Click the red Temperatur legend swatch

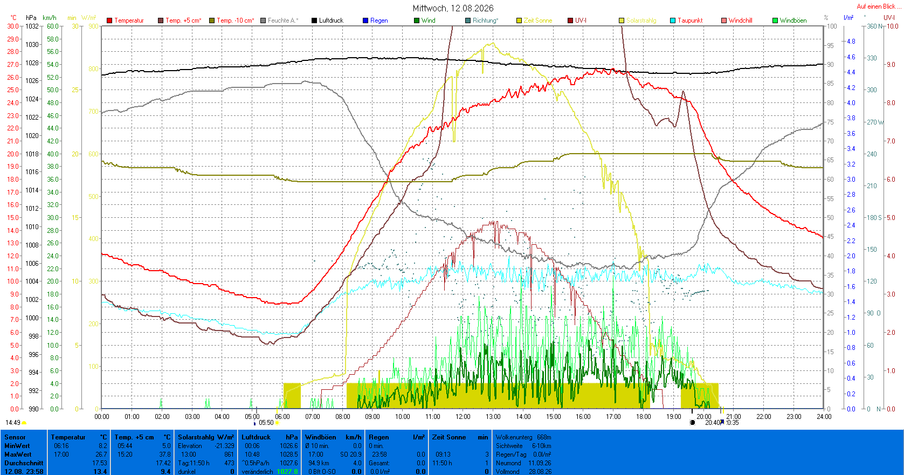109,20
